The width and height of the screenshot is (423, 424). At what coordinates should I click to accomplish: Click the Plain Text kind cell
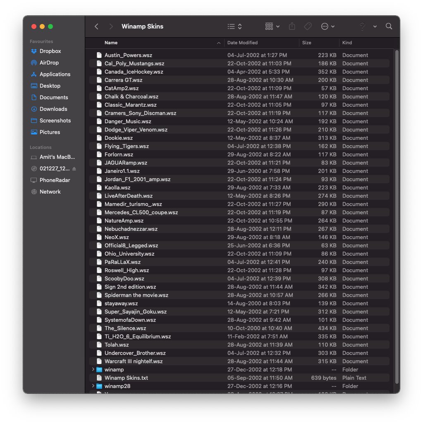354,378
